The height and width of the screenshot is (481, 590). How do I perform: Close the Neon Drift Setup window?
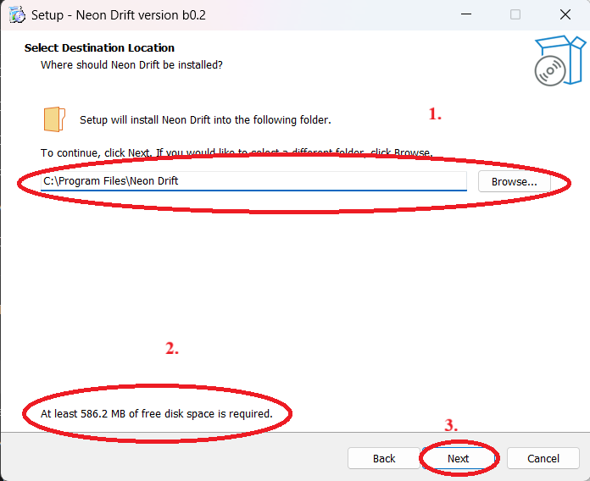tap(565, 15)
